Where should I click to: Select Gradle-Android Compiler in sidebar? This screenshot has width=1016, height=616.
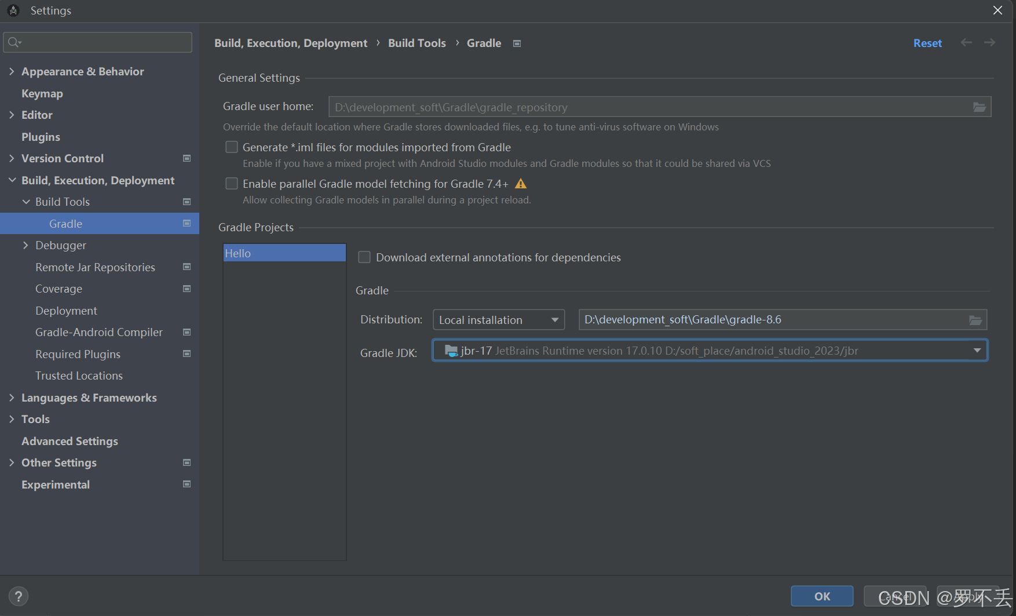pyautogui.click(x=98, y=332)
